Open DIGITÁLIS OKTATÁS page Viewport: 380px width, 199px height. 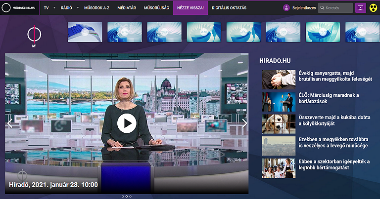tap(229, 8)
